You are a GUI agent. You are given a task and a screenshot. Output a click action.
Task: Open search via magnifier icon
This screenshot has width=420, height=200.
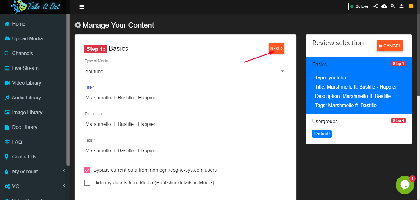[393, 6]
